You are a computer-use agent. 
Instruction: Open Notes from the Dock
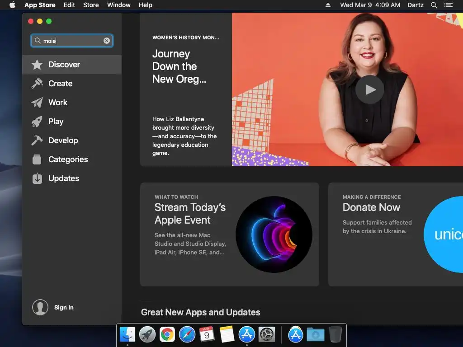[227, 334]
